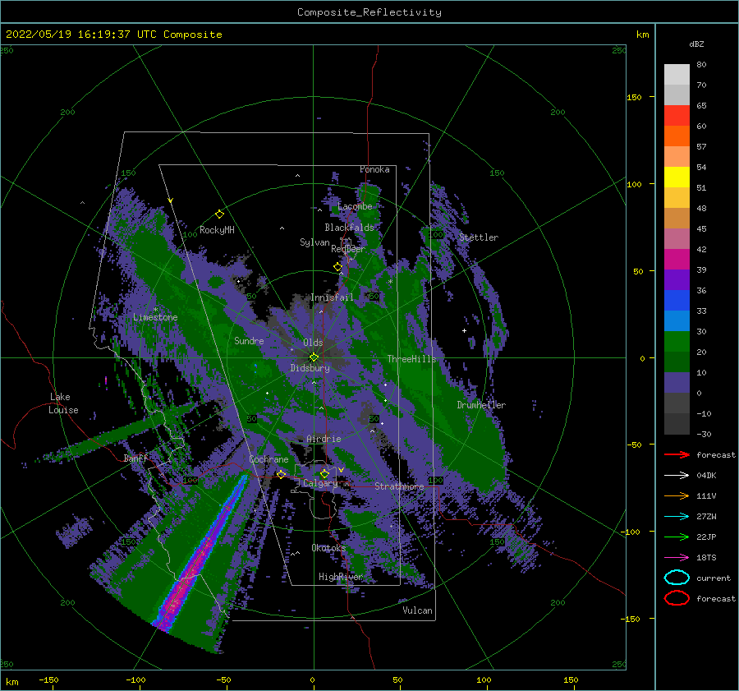The width and height of the screenshot is (739, 691).
Task: Click the bright green swatch between 30 and 20 dBZ
Action: pos(677,342)
